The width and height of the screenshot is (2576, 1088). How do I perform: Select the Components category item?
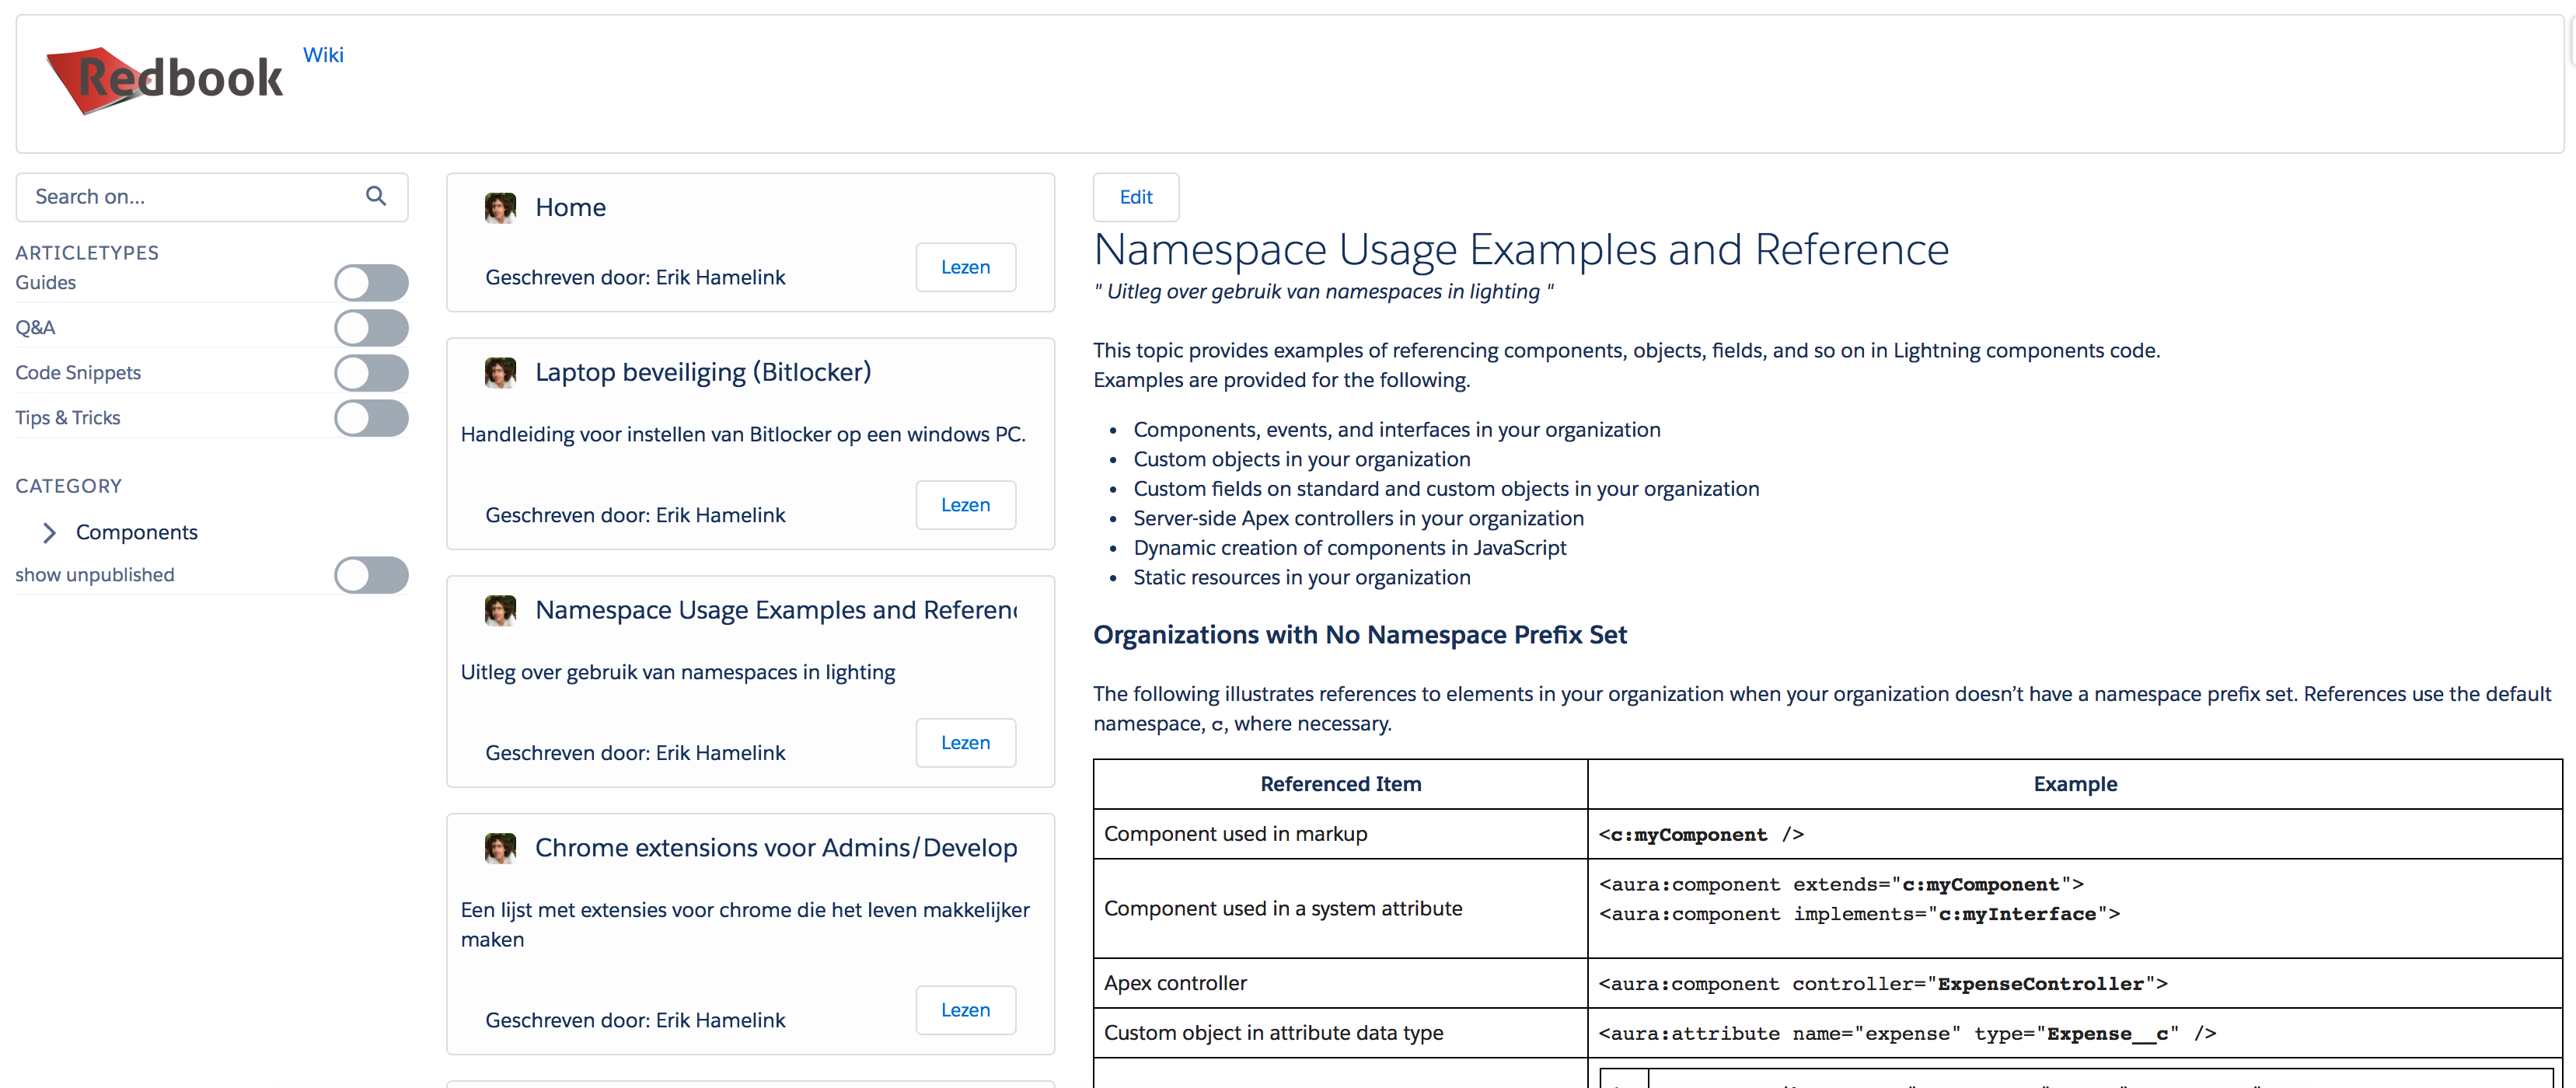137,532
